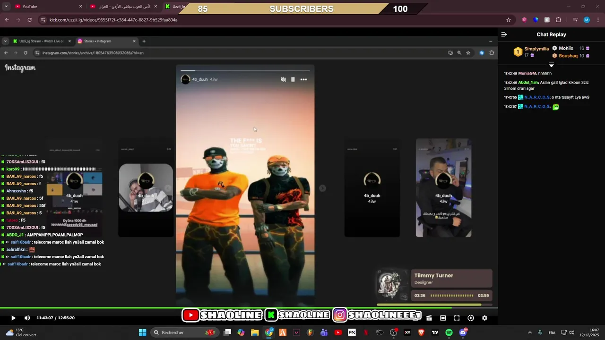
Task: Open the XM taskbar icon
Action: 407,332
